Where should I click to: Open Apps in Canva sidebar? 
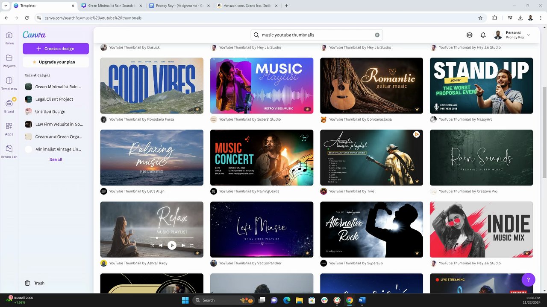tap(9, 129)
